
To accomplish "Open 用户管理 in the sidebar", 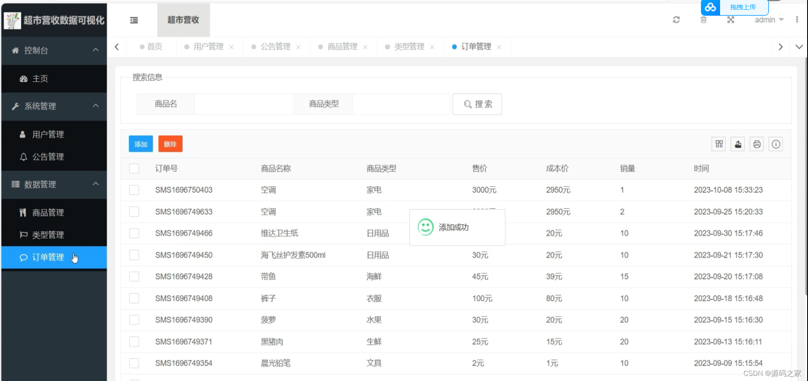I will coord(54,134).
